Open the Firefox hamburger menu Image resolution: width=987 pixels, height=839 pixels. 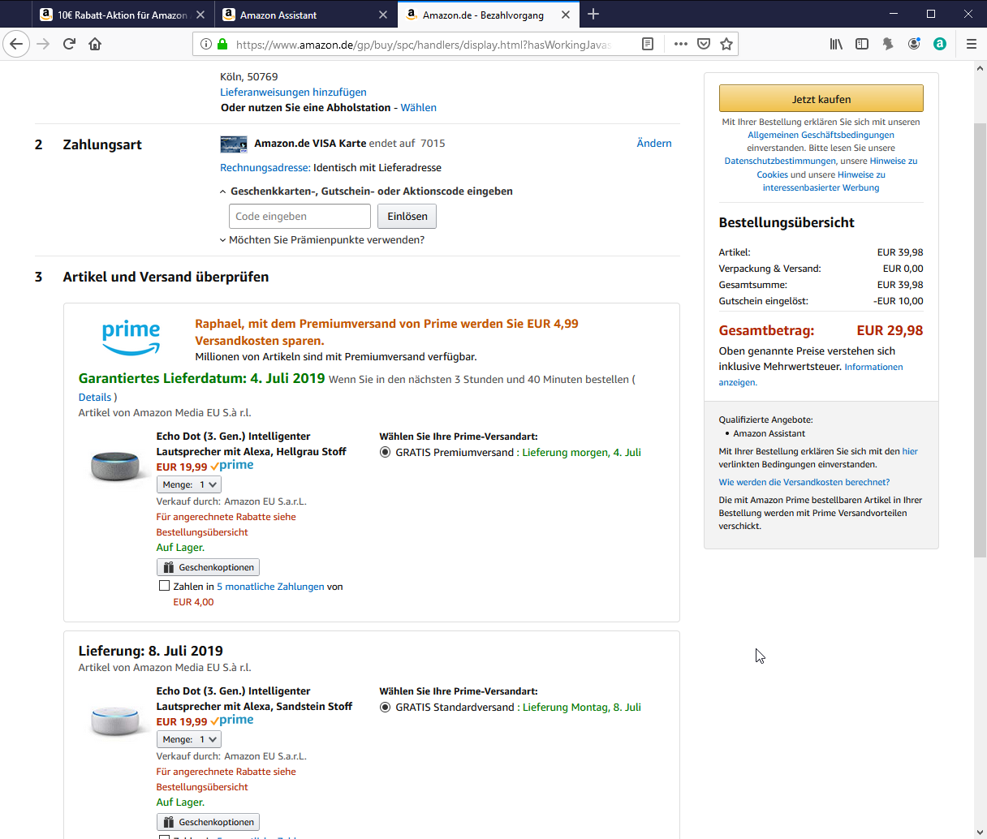[971, 44]
